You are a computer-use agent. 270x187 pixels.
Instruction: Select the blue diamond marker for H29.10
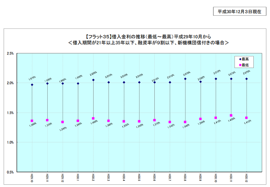point(32,85)
